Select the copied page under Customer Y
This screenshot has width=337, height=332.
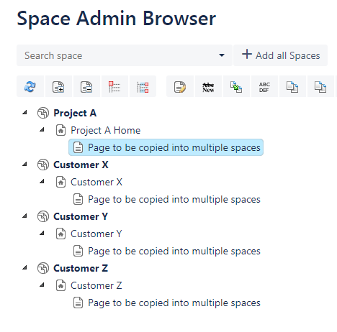pos(174,251)
